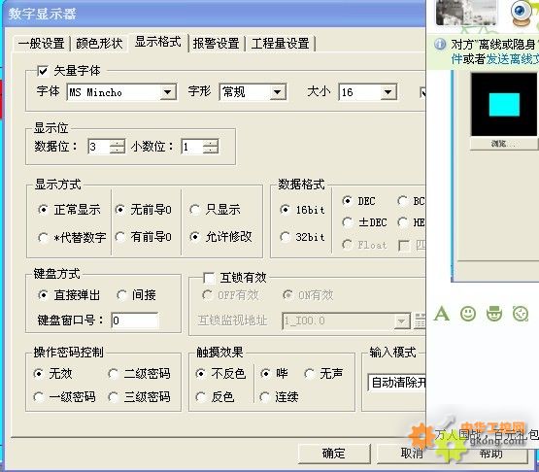Click the 确定 button

(334, 454)
